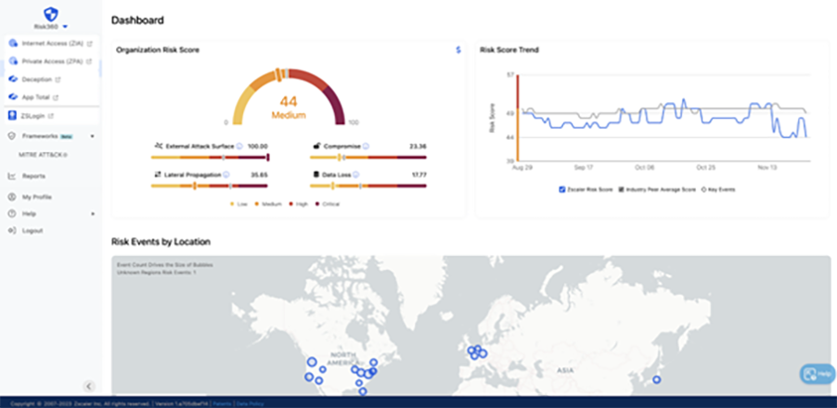
Task: Collapse the sidebar with chevron button
Action: (89, 386)
